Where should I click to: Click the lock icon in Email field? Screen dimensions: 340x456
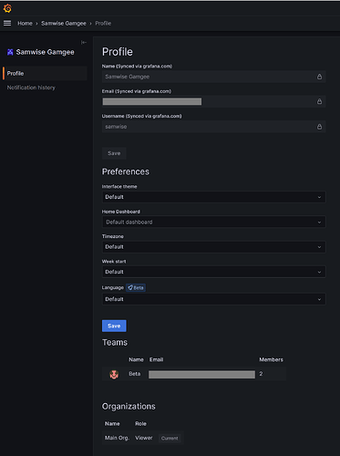(319, 101)
